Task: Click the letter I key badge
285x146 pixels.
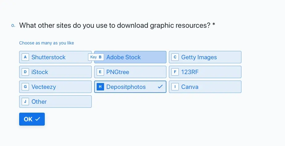Action: pos(175,87)
